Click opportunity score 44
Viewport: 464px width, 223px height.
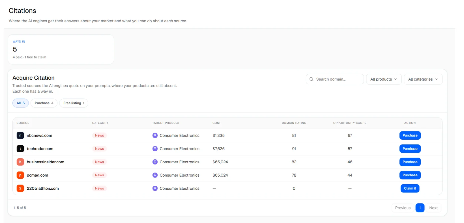(350, 175)
